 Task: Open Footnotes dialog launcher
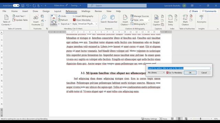(47, 29)
